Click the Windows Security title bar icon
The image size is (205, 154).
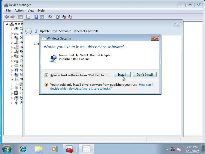point(44,39)
